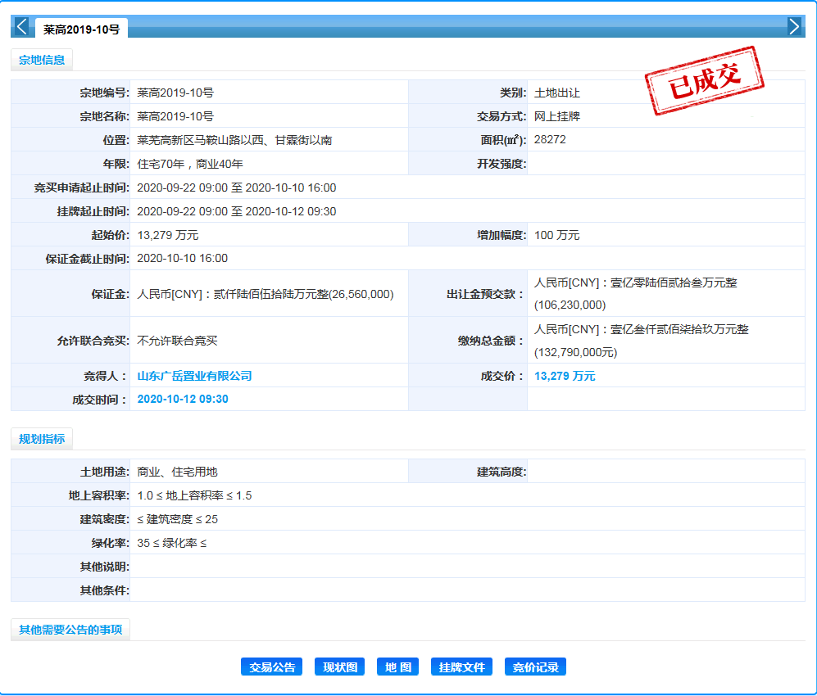Show the 竞价记录 button
The height and width of the screenshot is (696, 817).
(x=535, y=667)
